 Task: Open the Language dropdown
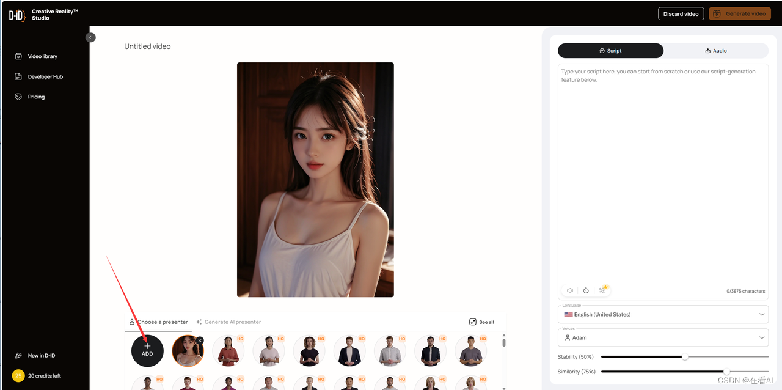tap(663, 314)
